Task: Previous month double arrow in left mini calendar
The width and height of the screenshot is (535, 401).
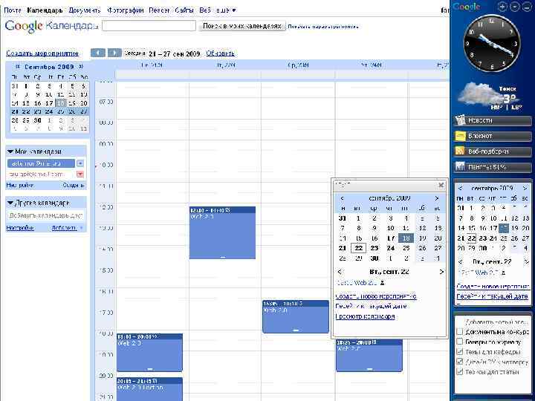Action: (x=18, y=67)
